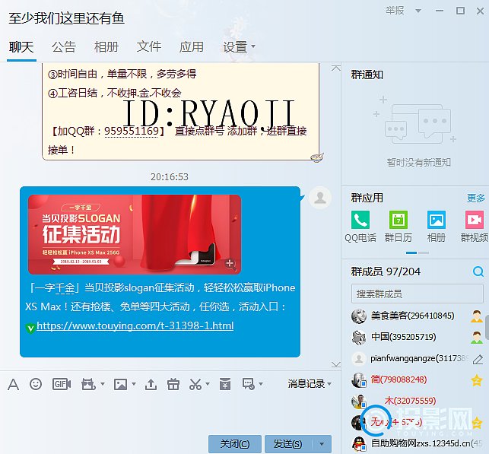This screenshot has width=489, height=454.
Task: Click the admin badge icon beside 美食美客
Action: click(477, 316)
